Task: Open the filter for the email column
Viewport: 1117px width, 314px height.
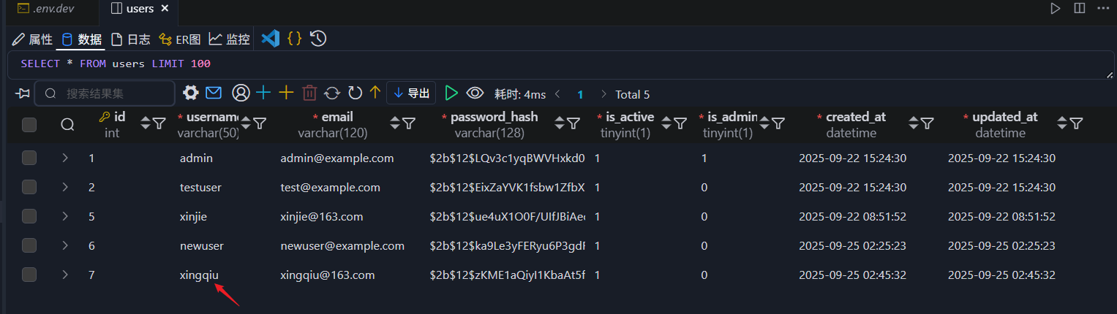Action: coord(409,124)
